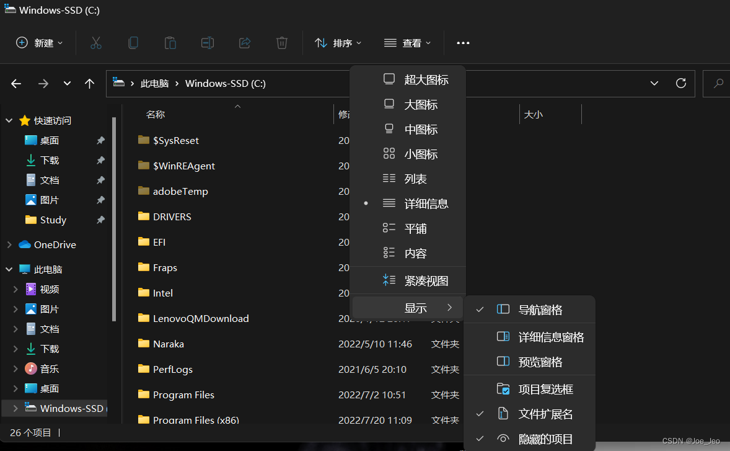This screenshot has width=730, height=451.
Task: Refresh the current folder view
Action: (x=680, y=83)
